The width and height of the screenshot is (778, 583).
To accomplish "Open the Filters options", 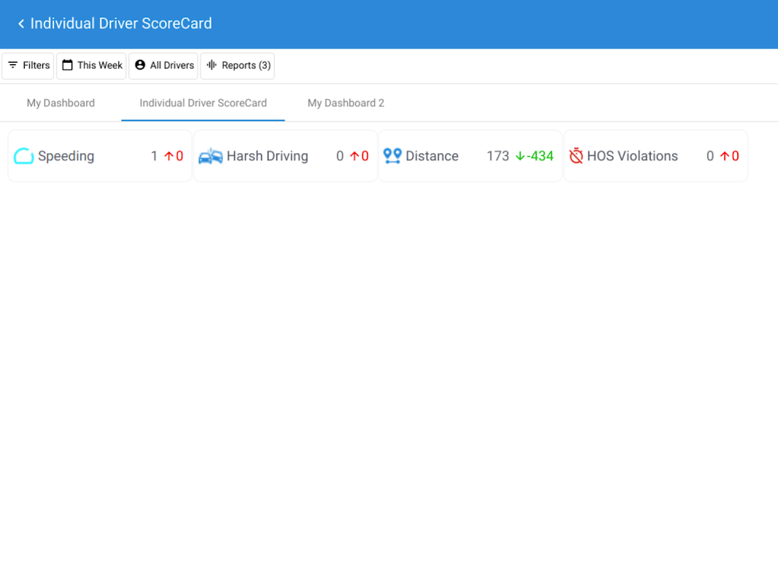I will tap(28, 66).
